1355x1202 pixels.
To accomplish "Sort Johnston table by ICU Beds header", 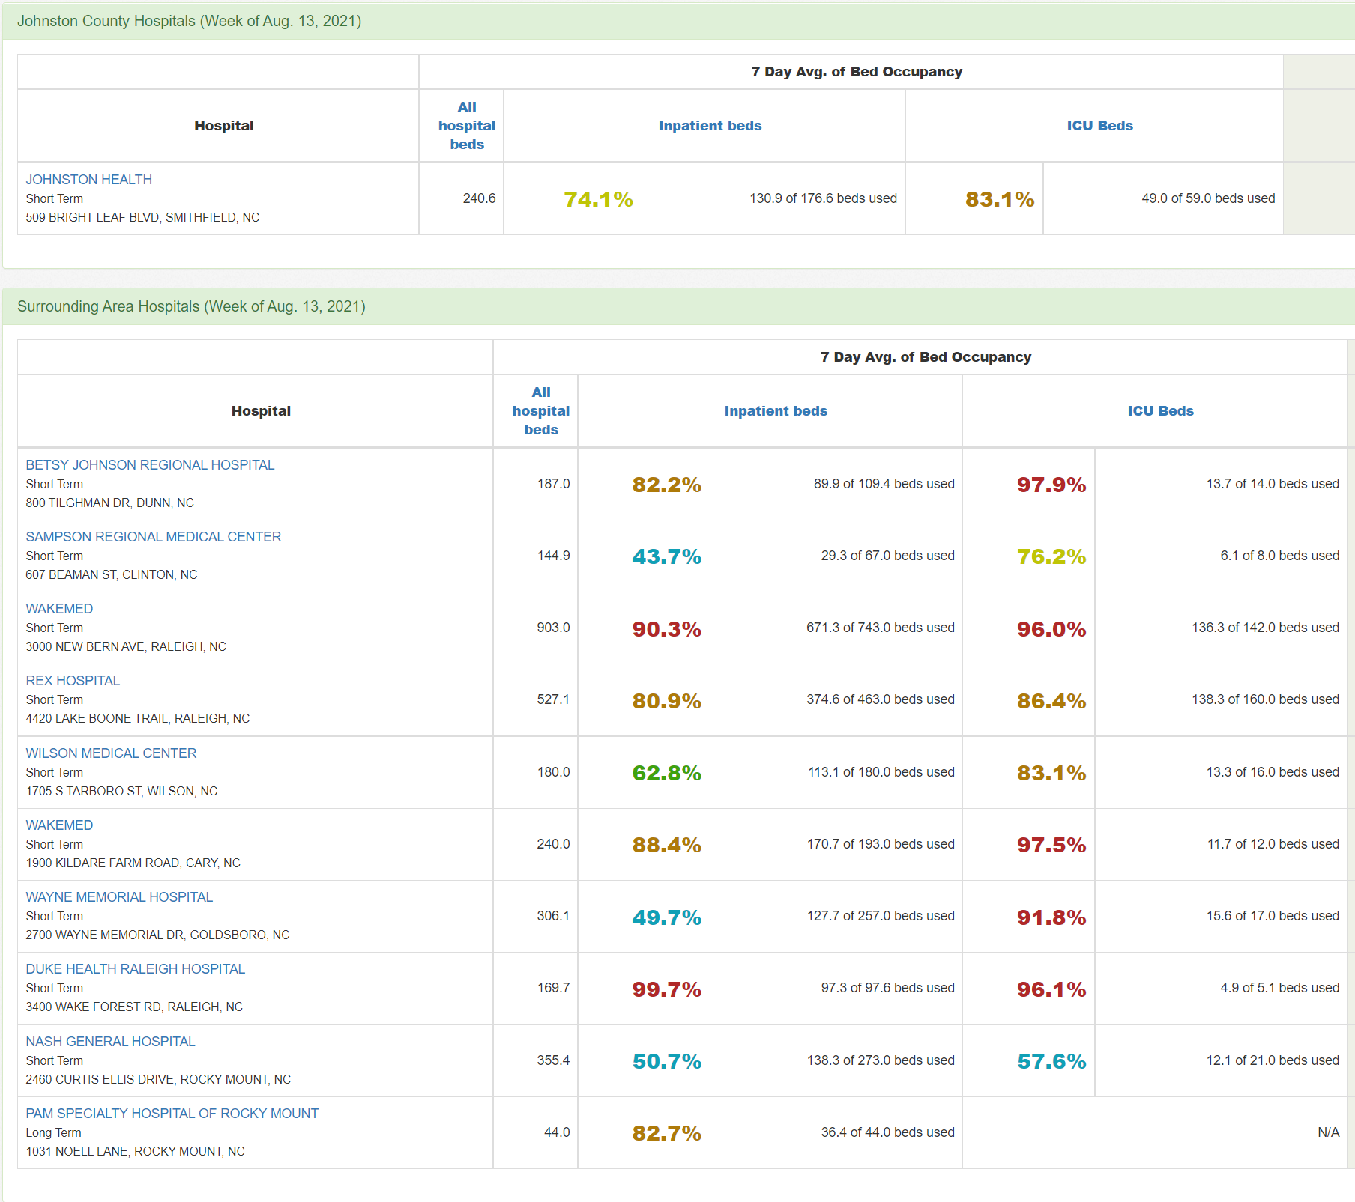I will pos(1099,126).
